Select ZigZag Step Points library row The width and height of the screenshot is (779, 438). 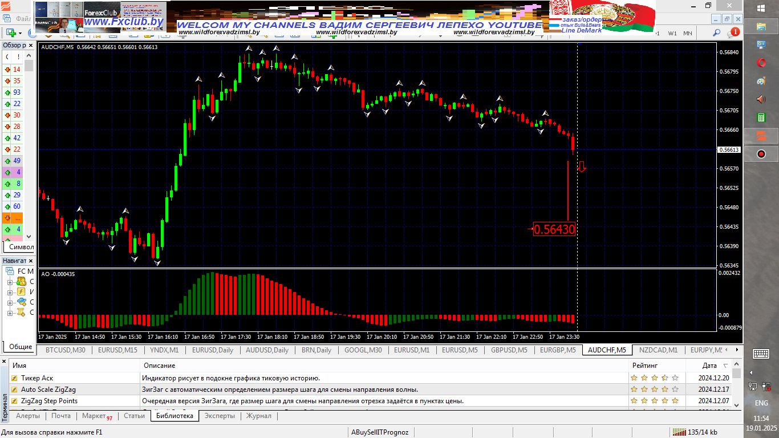[371, 401]
